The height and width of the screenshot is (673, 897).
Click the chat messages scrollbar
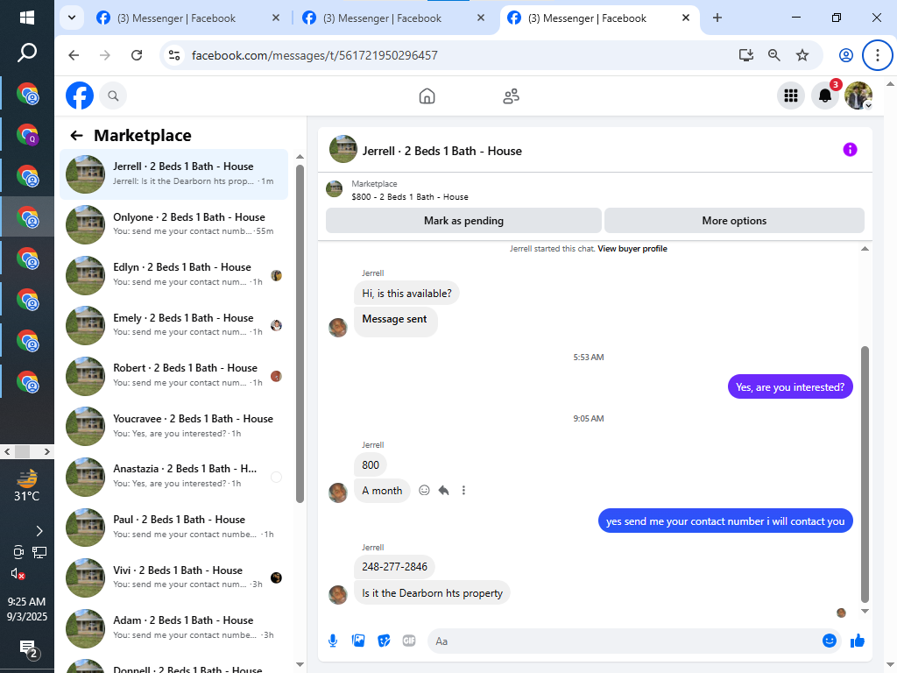click(865, 474)
